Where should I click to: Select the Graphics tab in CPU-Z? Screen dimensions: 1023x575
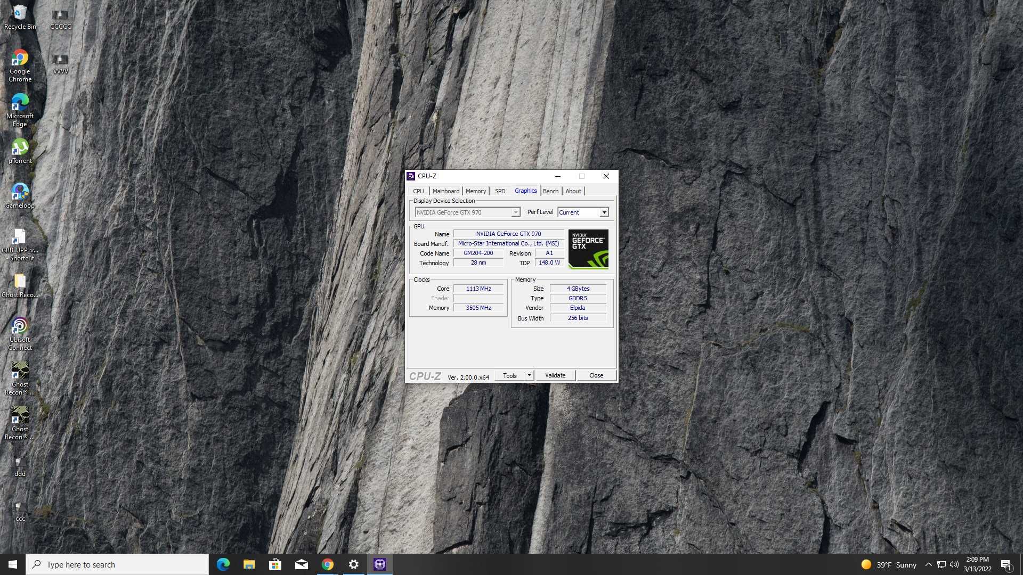[525, 190]
